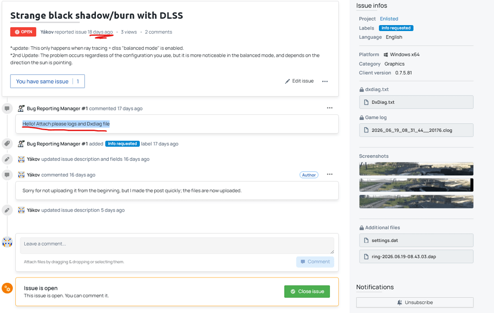Viewport: 494px width, 313px height.
Task: Click the info requested label in sidebar
Action: 396,28
